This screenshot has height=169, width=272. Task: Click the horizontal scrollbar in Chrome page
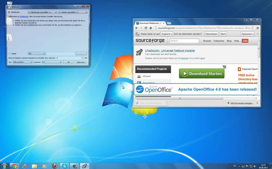point(180,98)
